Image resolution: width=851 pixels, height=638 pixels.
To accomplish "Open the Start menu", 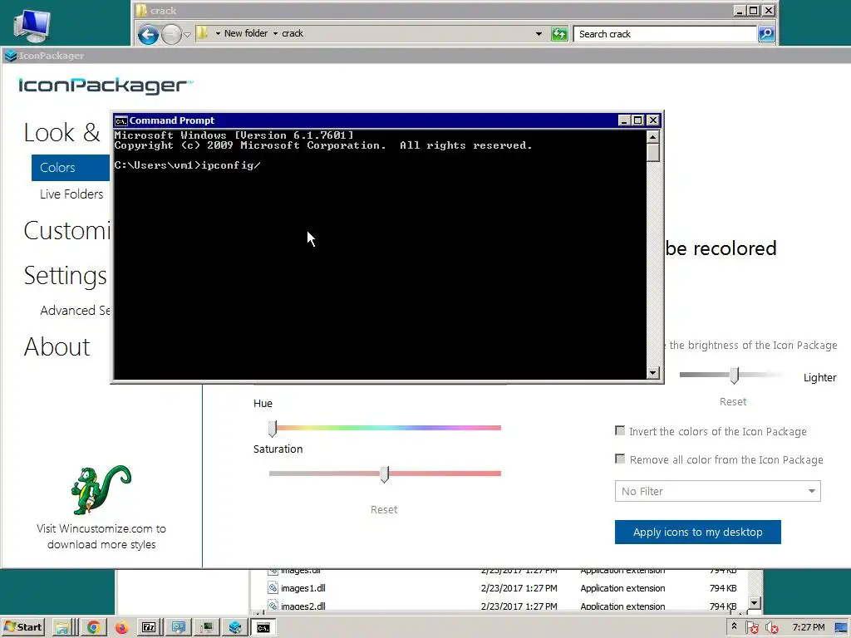I will tap(22, 627).
